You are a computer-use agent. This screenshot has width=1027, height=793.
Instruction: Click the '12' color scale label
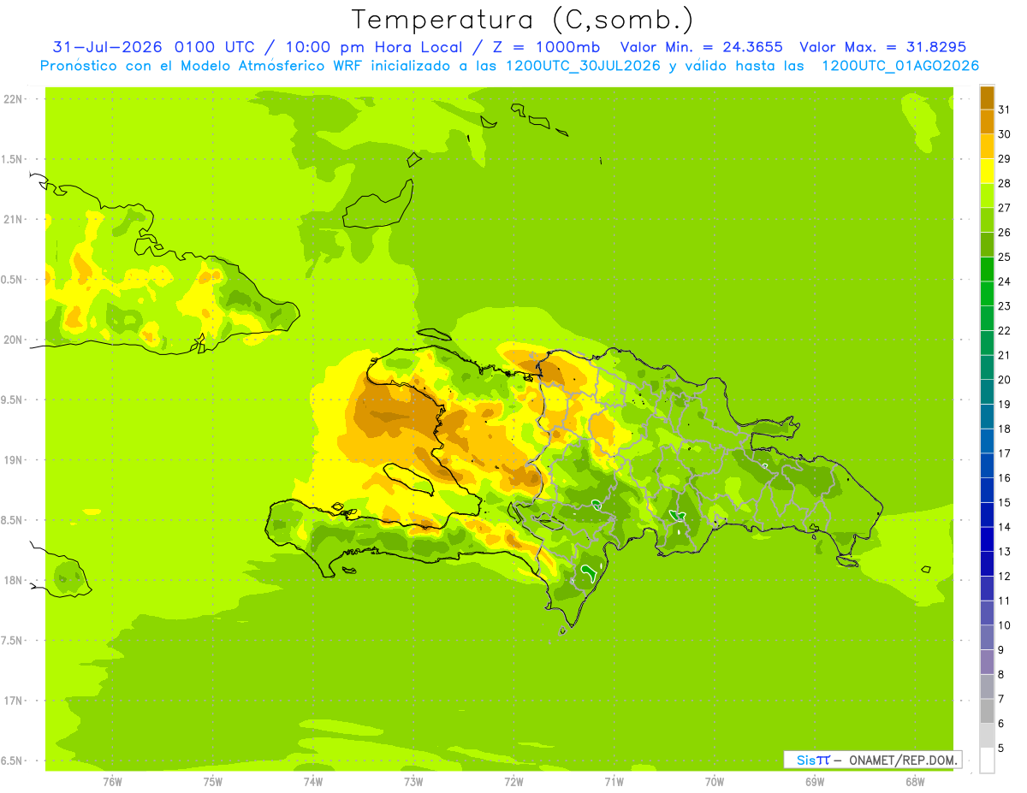(1005, 577)
